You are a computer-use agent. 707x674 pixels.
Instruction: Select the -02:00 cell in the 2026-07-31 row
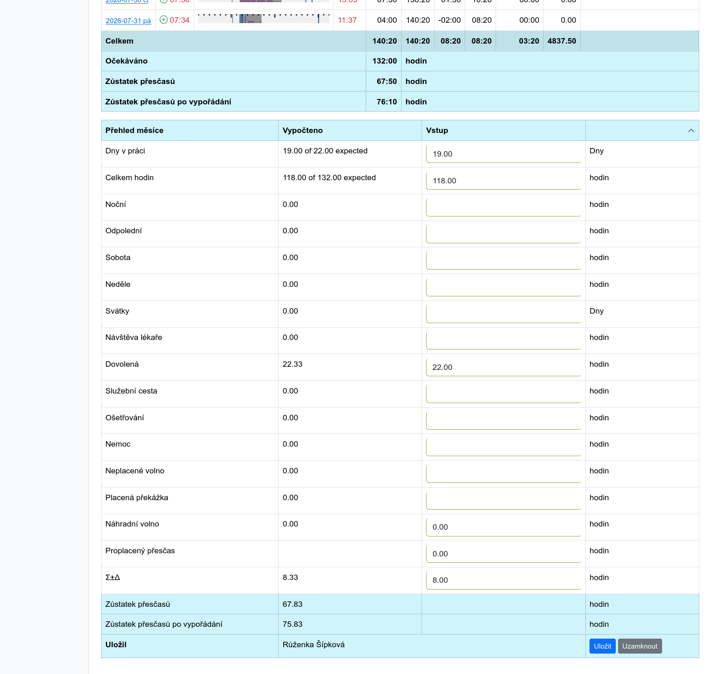[x=449, y=20]
